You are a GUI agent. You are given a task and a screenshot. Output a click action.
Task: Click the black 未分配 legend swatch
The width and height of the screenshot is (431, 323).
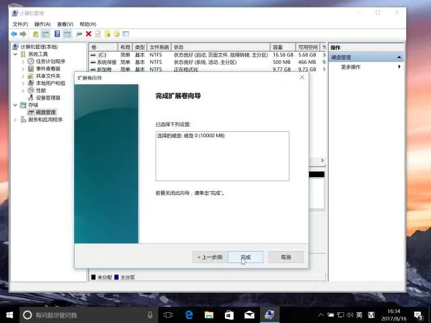coord(93,277)
